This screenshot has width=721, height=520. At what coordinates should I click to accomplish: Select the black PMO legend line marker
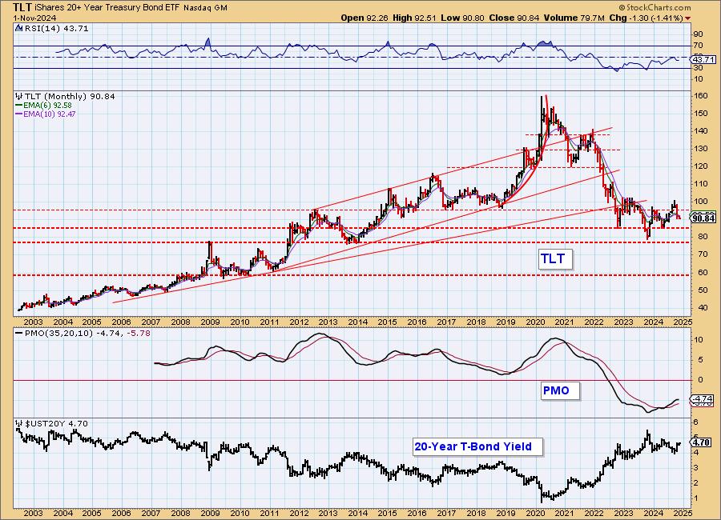click(19, 333)
